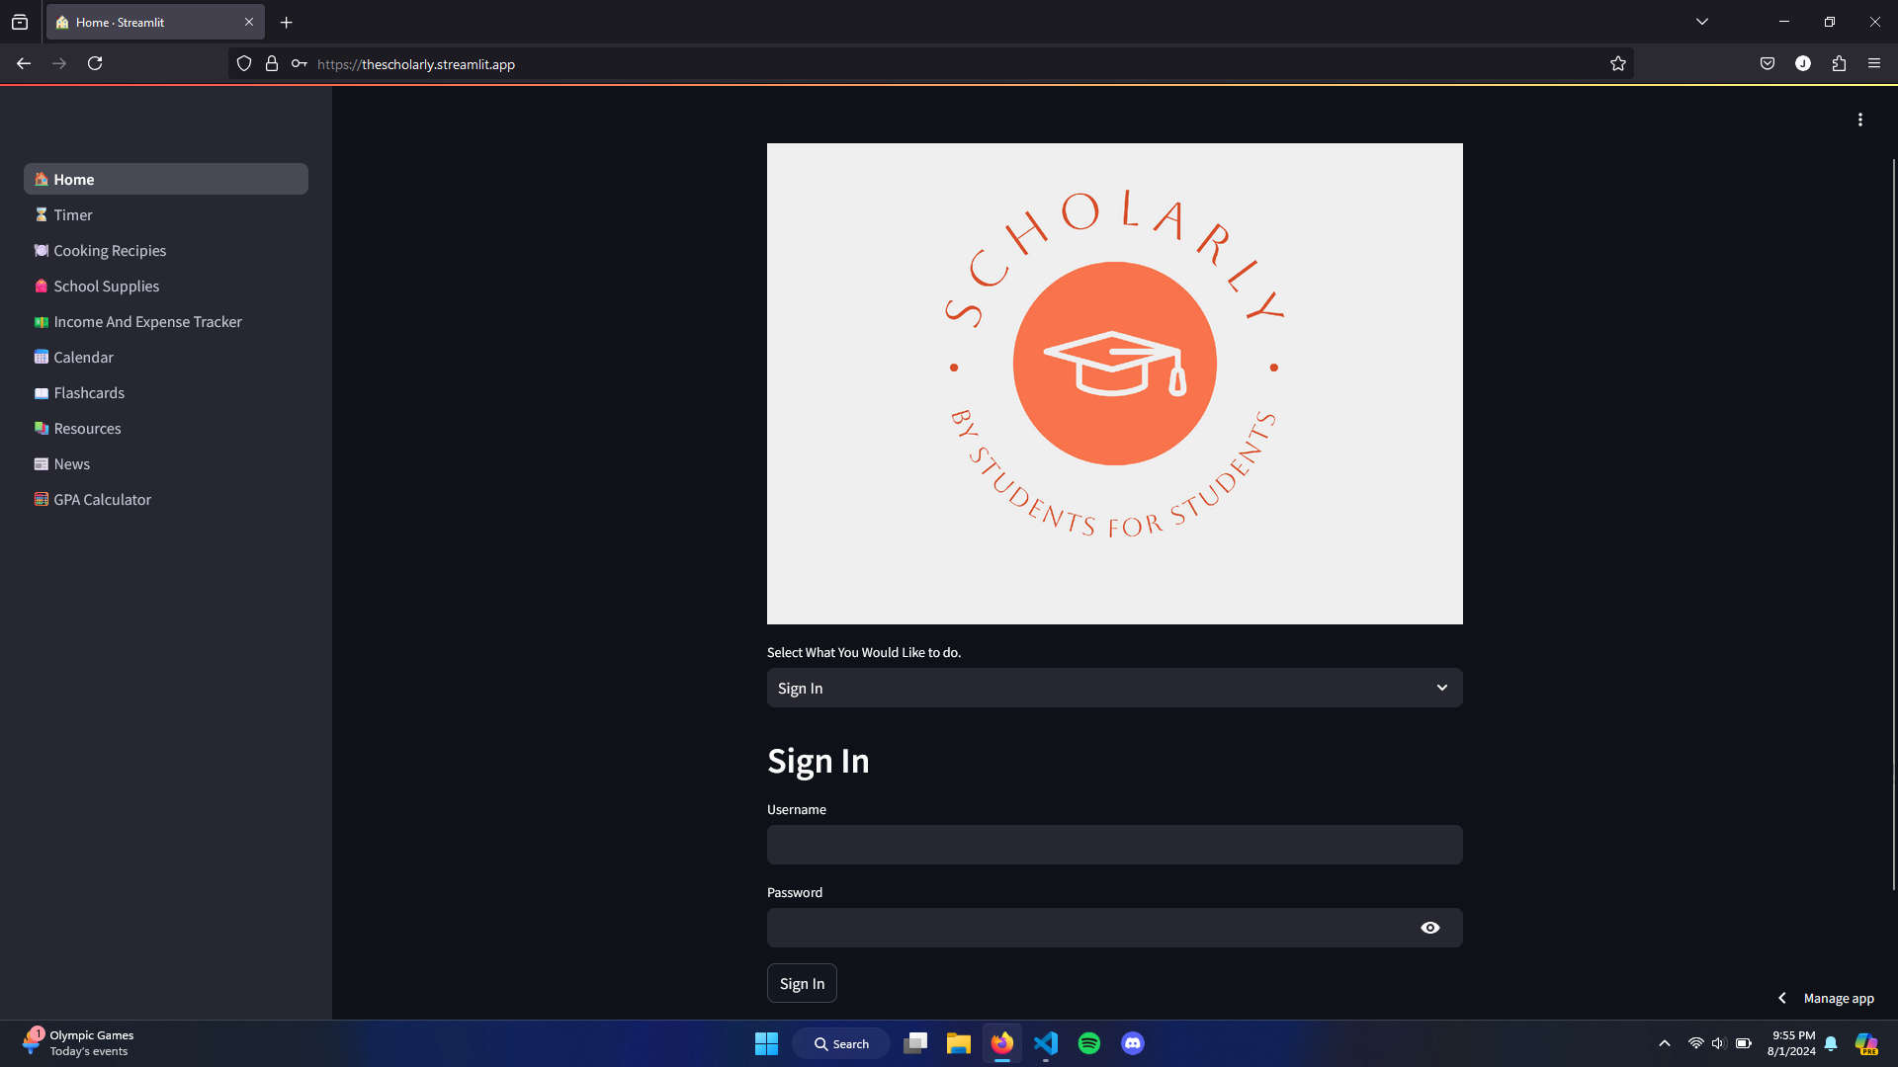Viewport: 1898px width, 1067px height.
Task: Open Spotify from the taskbar
Action: [x=1089, y=1043]
